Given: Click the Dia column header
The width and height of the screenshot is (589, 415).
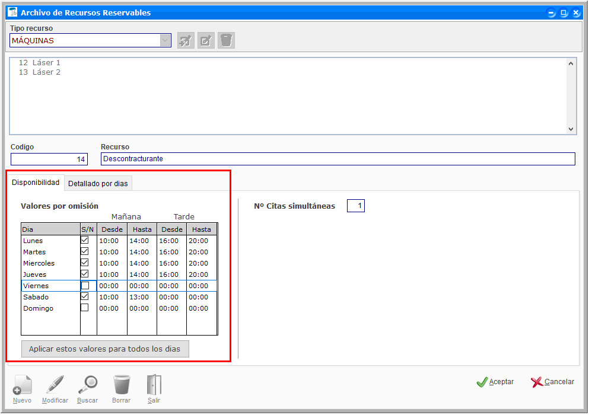Looking at the screenshot, I should point(50,229).
